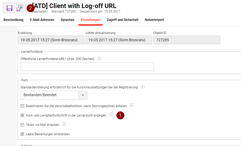The image size is (241, 146).
Task: Click info icon next to Standardeinstellung Kursvoraussetzungen
Action: (143, 87)
